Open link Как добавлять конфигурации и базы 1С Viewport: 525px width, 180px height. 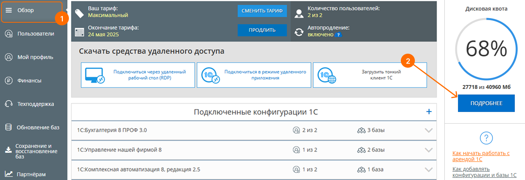(x=484, y=172)
